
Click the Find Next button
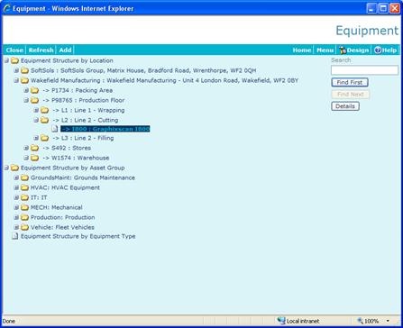point(350,95)
